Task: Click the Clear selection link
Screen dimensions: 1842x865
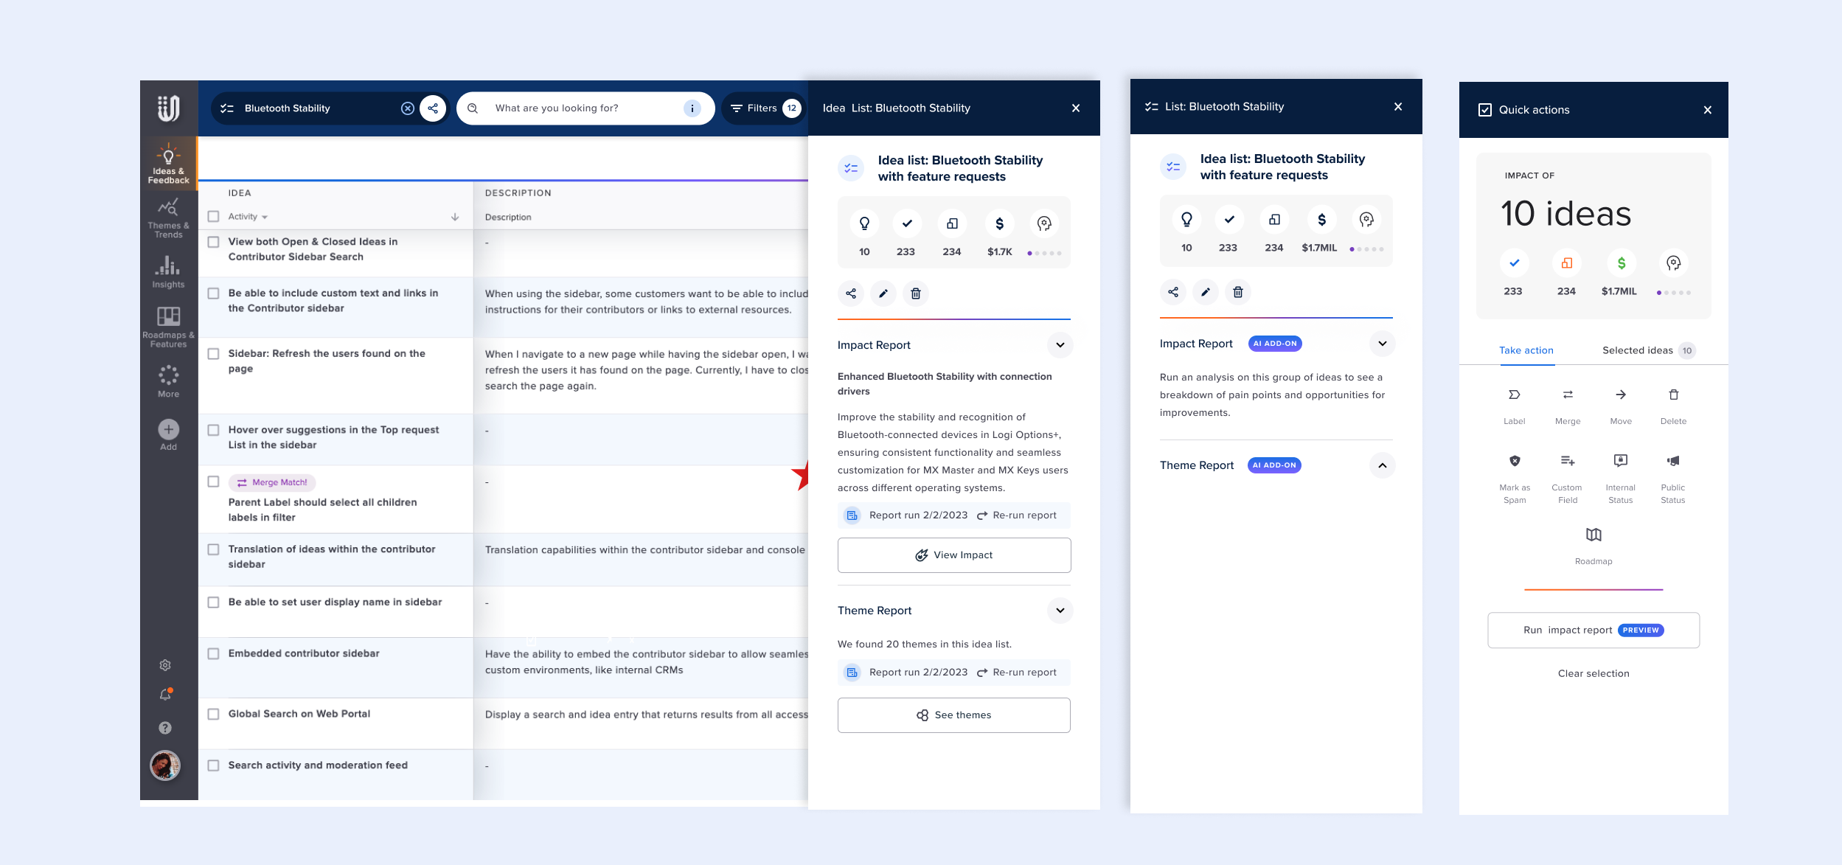Action: 1593,673
